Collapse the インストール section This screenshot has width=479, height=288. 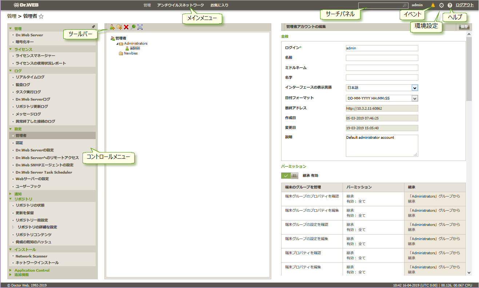[x=11, y=250]
